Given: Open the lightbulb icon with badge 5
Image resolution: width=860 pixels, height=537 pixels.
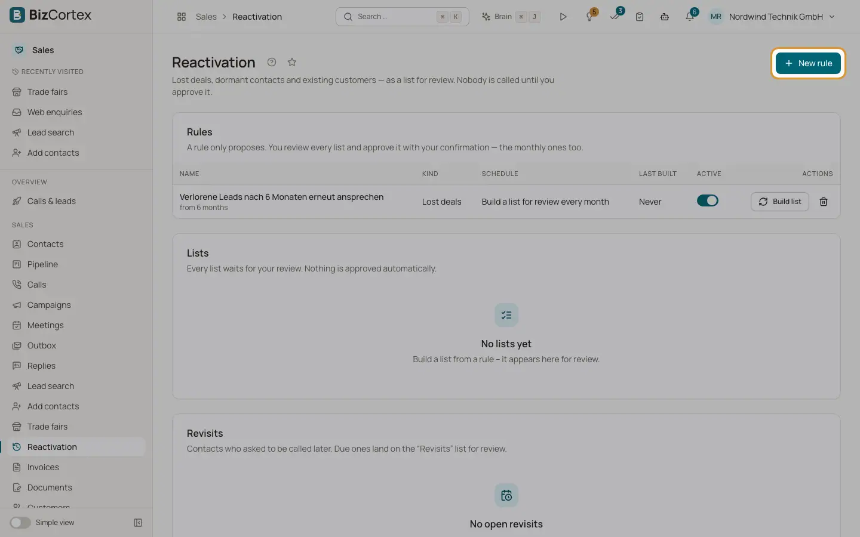Looking at the screenshot, I should (589, 17).
